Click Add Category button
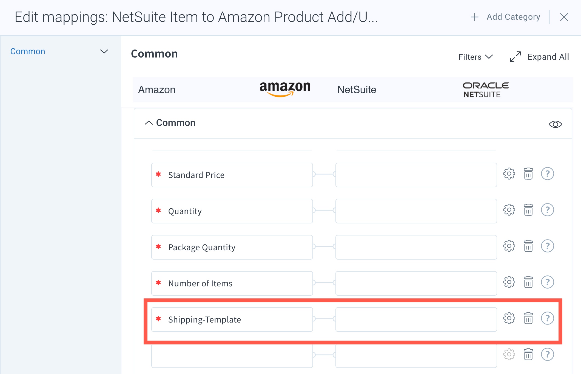The height and width of the screenshot is (374, 581). coord(505,17)
